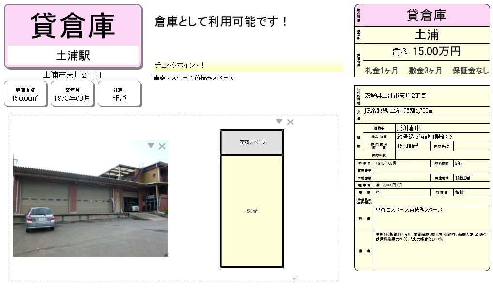The image size is (493, 291).
Task: Edit the 倉庫として利用可能です！ catchphrase text
Action: [221, 22]
